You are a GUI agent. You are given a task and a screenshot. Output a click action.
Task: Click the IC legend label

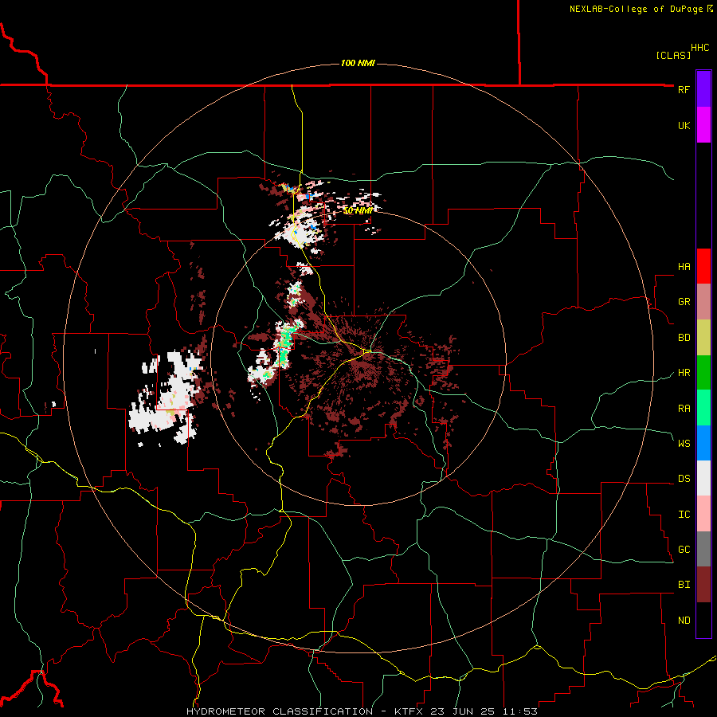click(x=684, y=515)
